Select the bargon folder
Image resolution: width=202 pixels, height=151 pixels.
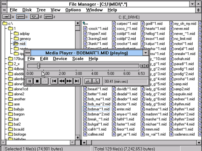[x=16, y=114]
